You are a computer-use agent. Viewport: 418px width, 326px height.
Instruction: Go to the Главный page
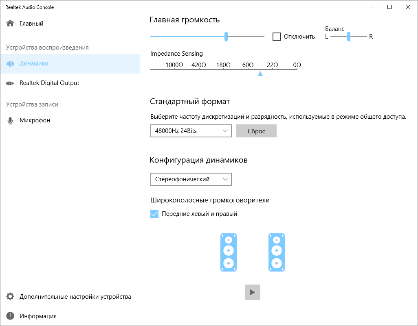coord(31,24)
